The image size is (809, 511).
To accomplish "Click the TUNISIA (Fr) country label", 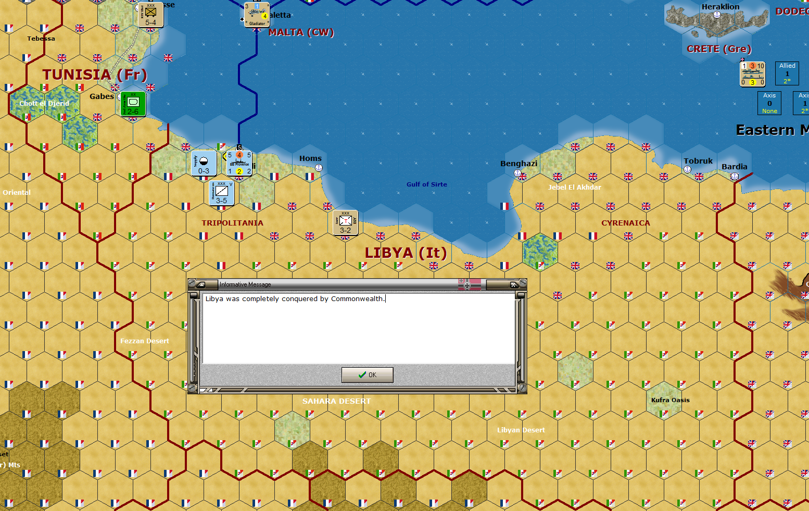I will pyautogui.click(x=95, y=74).
